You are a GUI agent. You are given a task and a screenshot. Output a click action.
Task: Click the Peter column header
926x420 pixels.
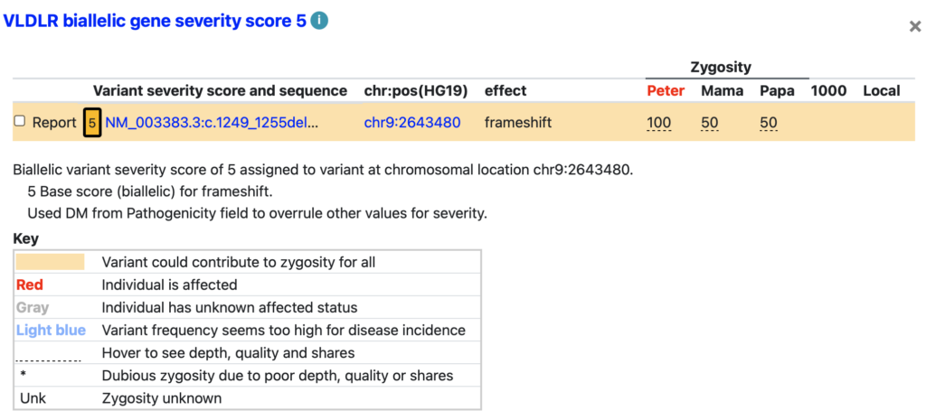click(666, 91)
